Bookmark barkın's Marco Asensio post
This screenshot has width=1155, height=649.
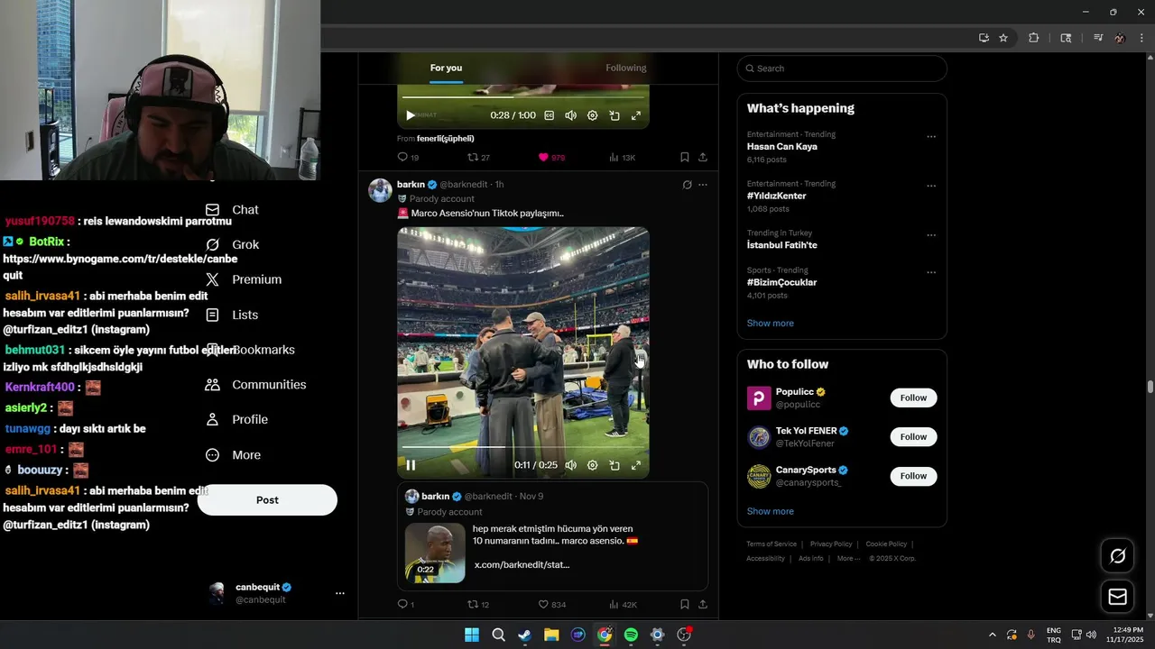684,604
